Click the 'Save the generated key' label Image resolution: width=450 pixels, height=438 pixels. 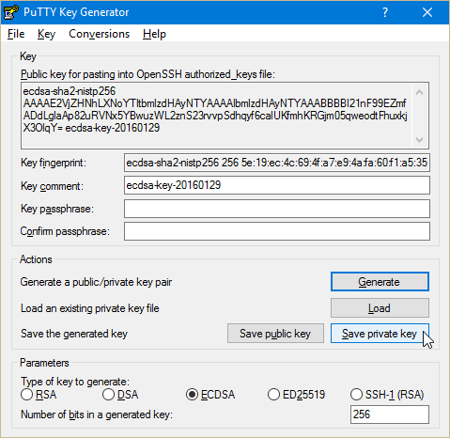(74, 334)
